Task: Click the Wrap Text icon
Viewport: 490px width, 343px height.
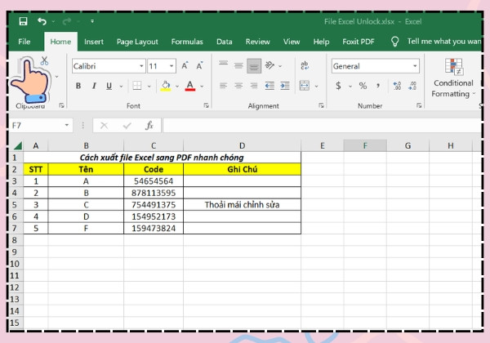Action: pos(305,65)
